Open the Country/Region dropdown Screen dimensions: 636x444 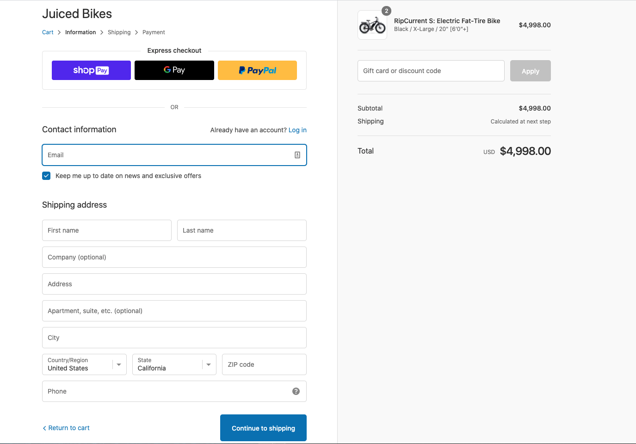pyautogui.click(x=84, y=364)
